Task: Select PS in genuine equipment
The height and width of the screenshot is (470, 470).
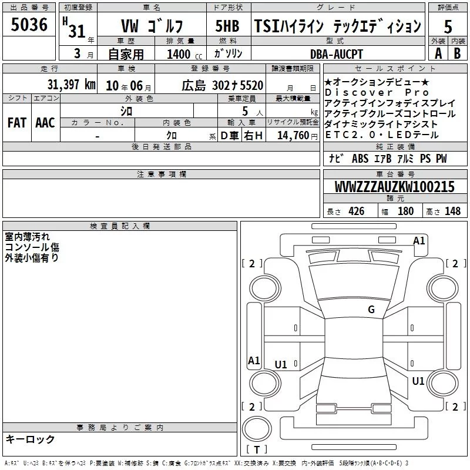Action: [x=425, y=159]
